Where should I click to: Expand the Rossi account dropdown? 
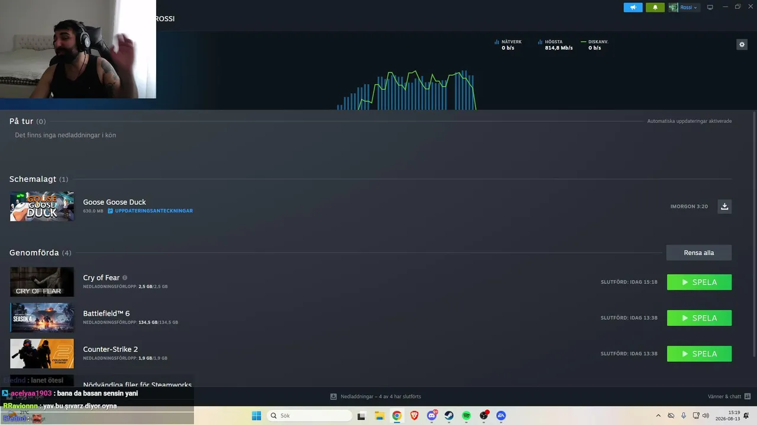[x=684, y=8]
